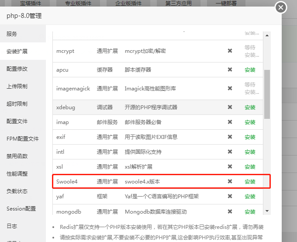Open Session配置 sidebar item
Screen dimensions: 297x242
(23, 208)
